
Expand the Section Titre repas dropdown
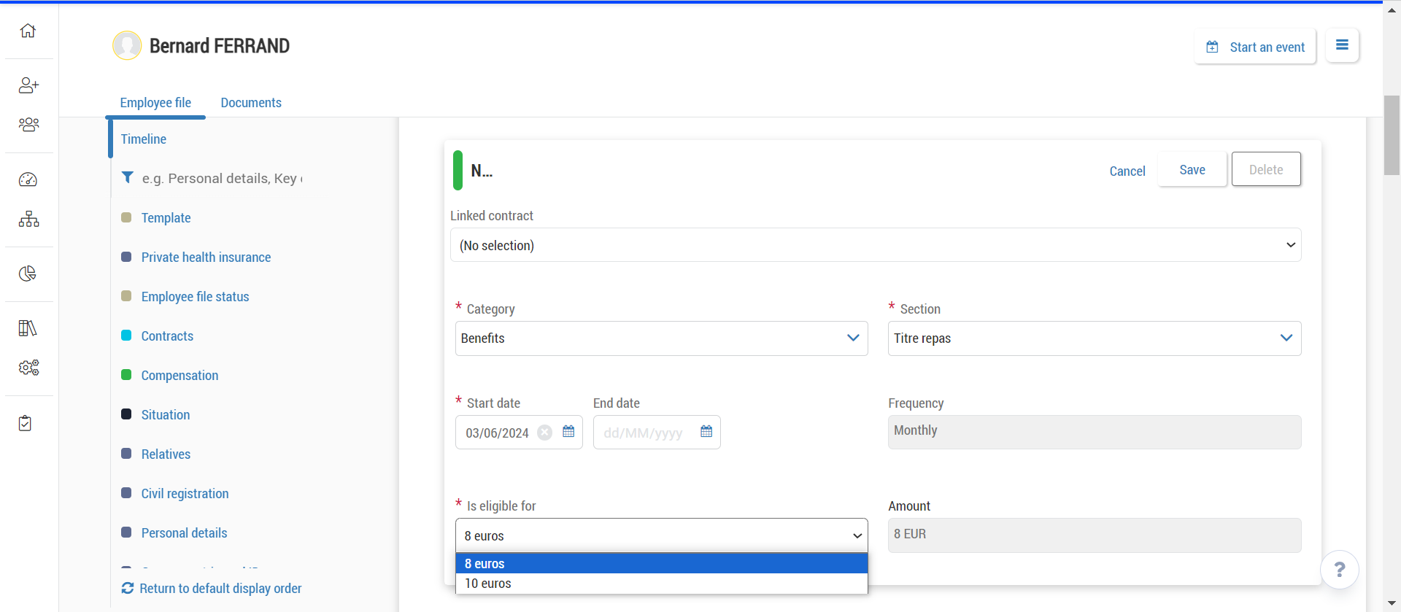point(1094,338)
